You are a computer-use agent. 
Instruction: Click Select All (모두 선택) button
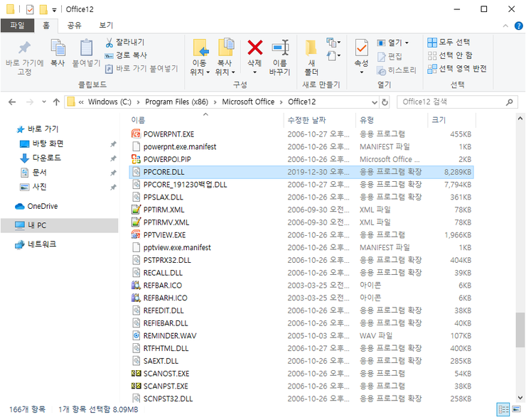point(449,42)
